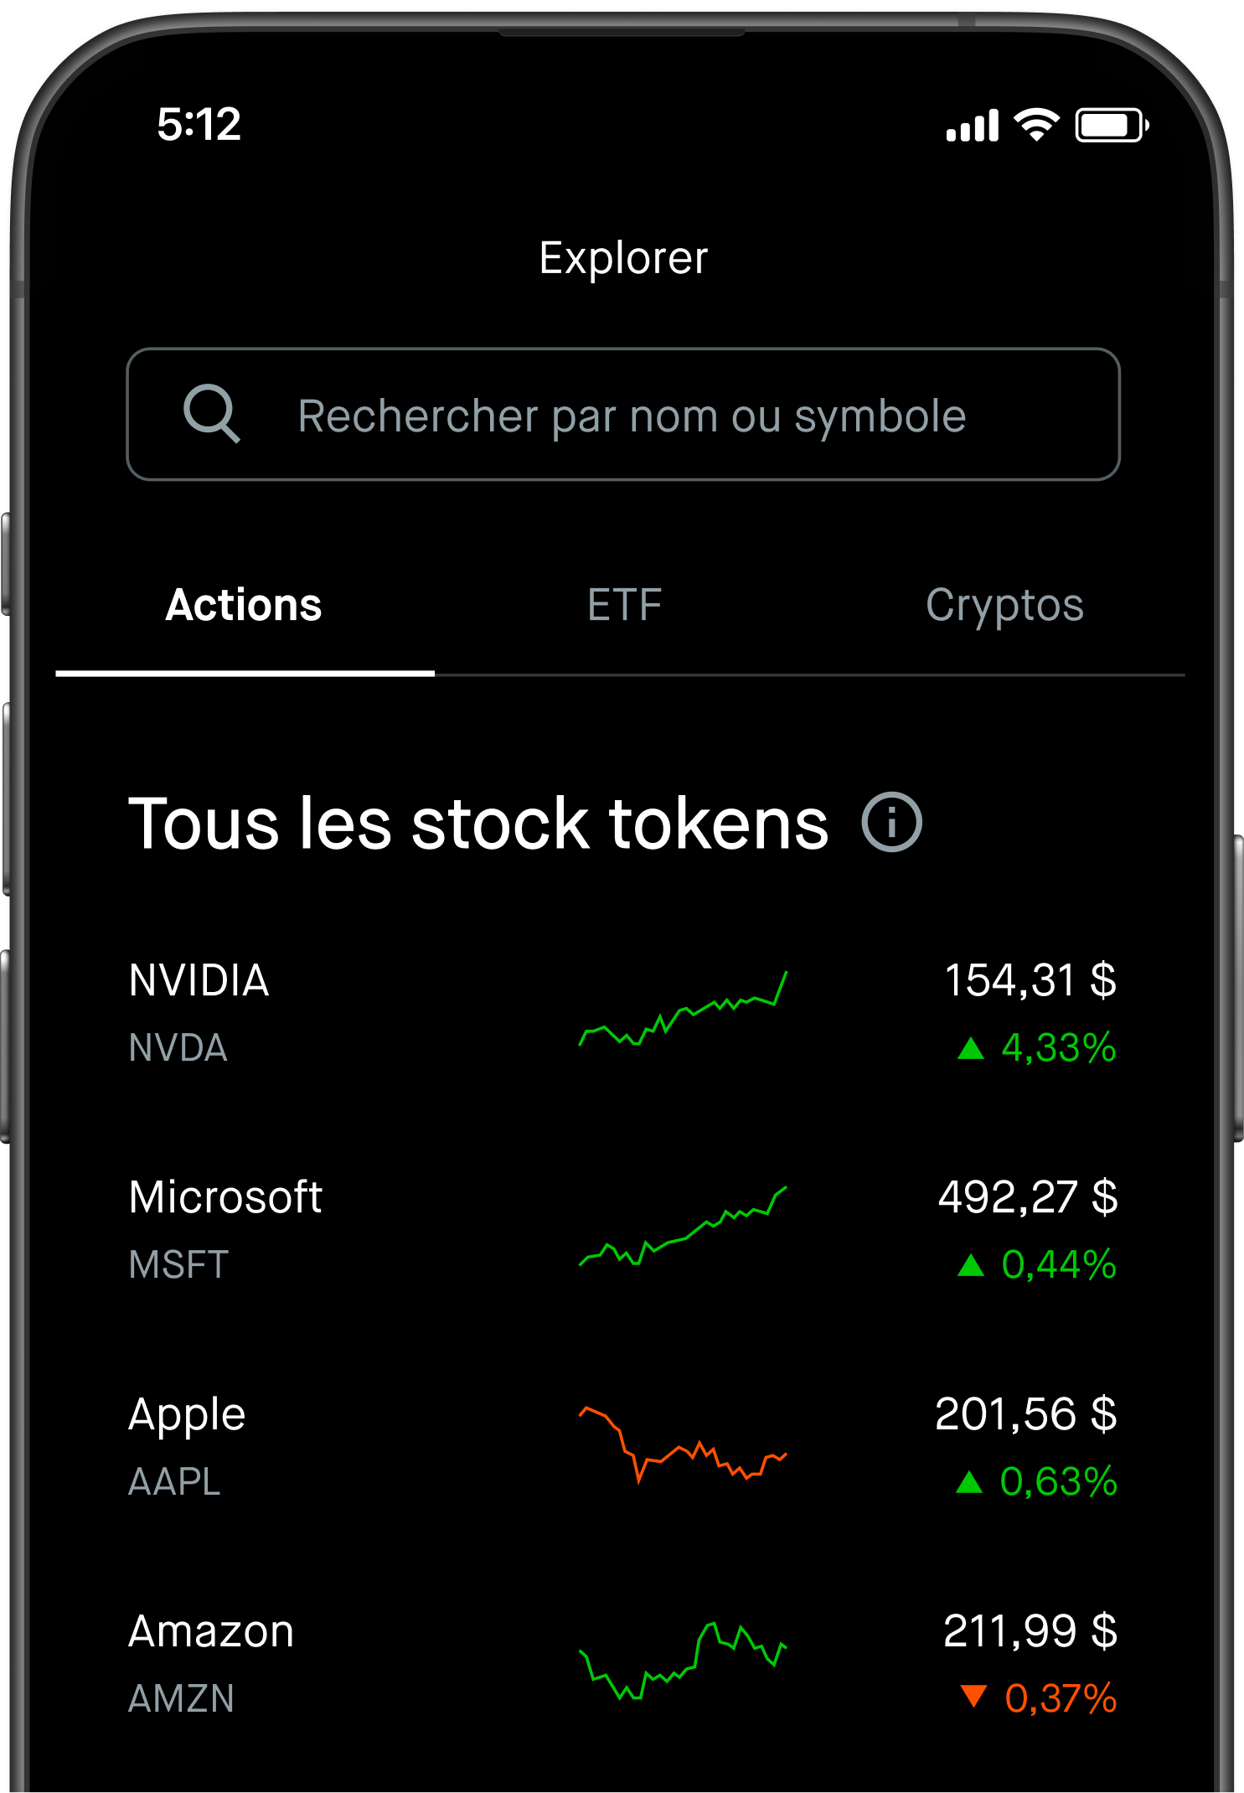Viewport: 1244px width, 1793px height.
Task: Open the Microsoft MSFT stock row
Action: click(x=622, y=1230)
